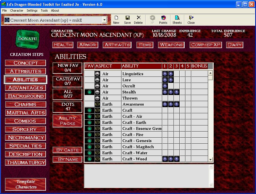Toggle favored marker on Craft - Essence Gem

[89, 129]
